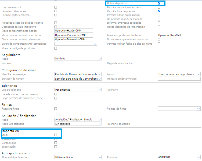Enable the Contabilidad checkbox
202x161 pixels.
pyautogui.click(x=56, y=143)
